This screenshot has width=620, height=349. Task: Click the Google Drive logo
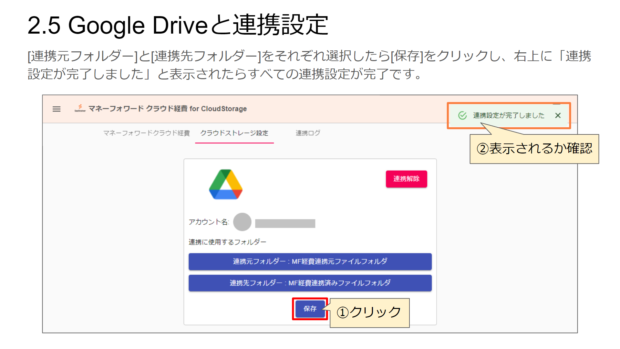[x=226, y=184]
